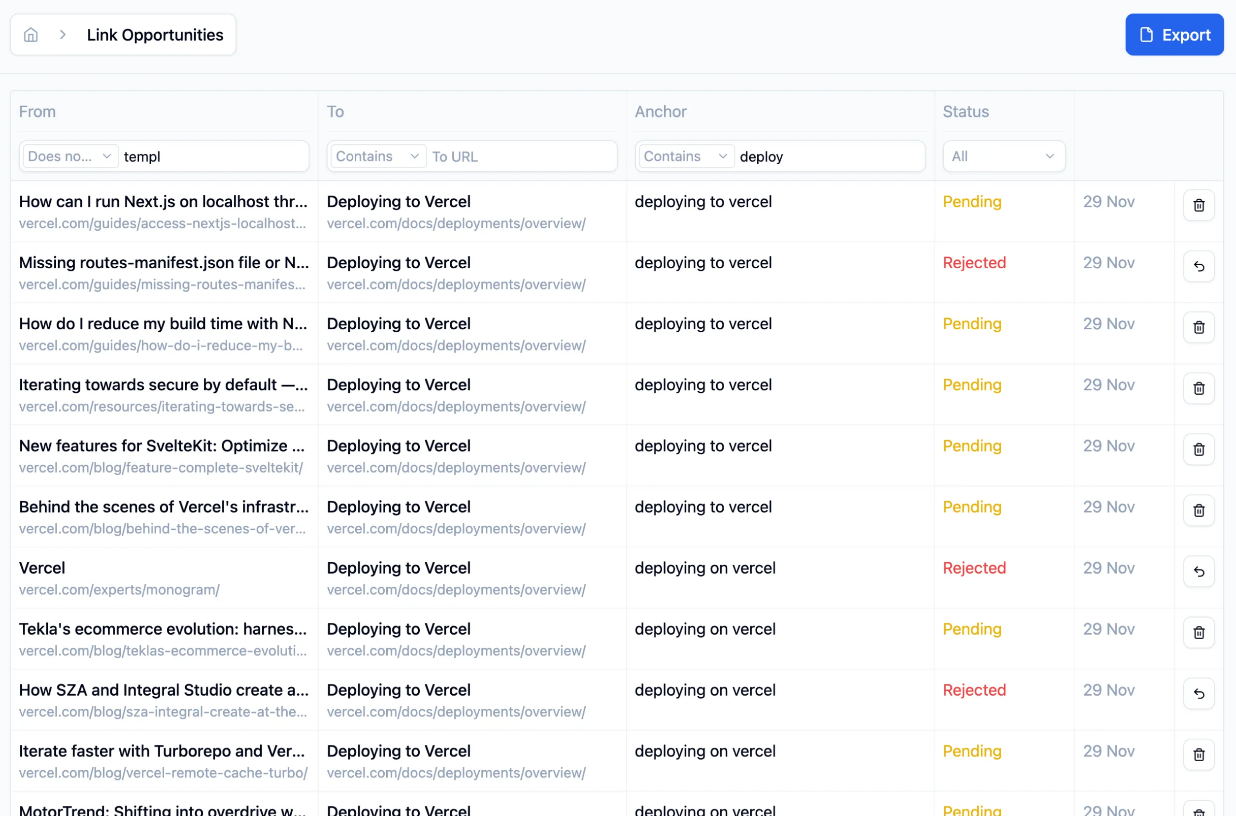Delete the 'Iterate faster with Turborepo' opportunity

[1198, 755]
